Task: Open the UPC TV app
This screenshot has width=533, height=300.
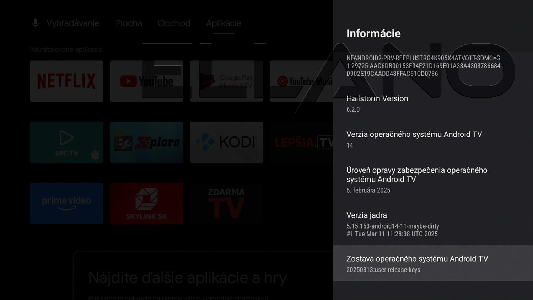Action: click(66, 142)
